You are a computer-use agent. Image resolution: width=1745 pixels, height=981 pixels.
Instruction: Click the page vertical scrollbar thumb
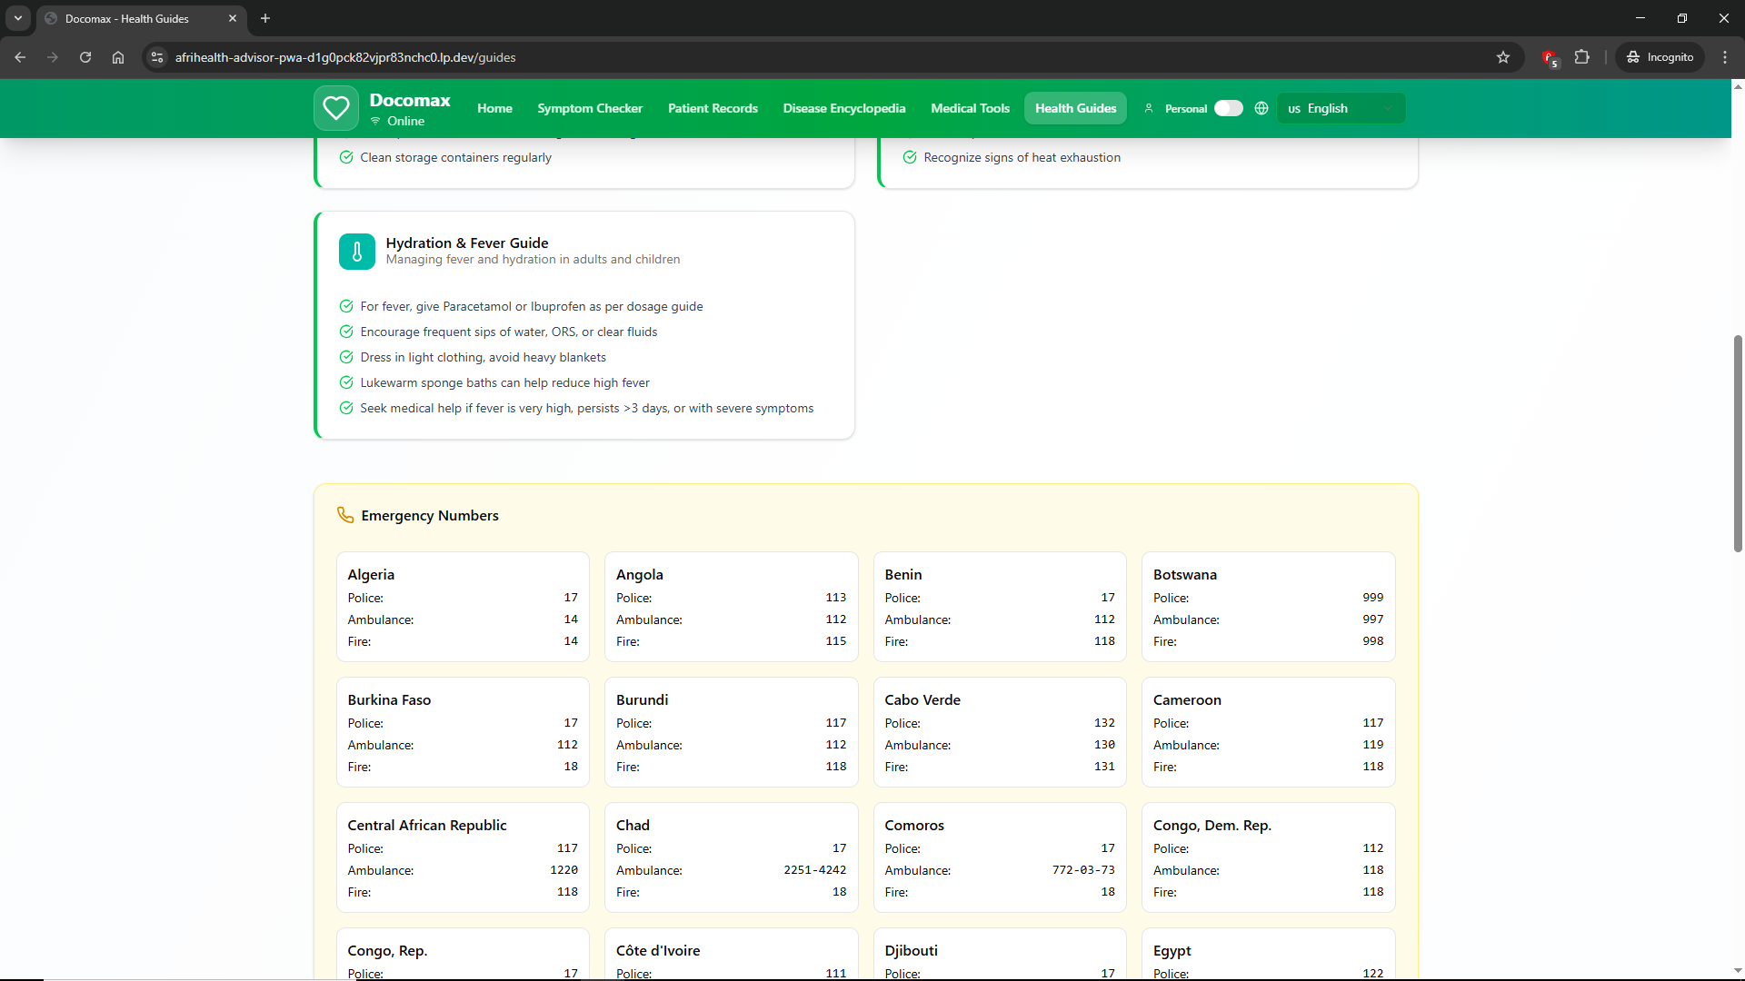coord(1738,443)
